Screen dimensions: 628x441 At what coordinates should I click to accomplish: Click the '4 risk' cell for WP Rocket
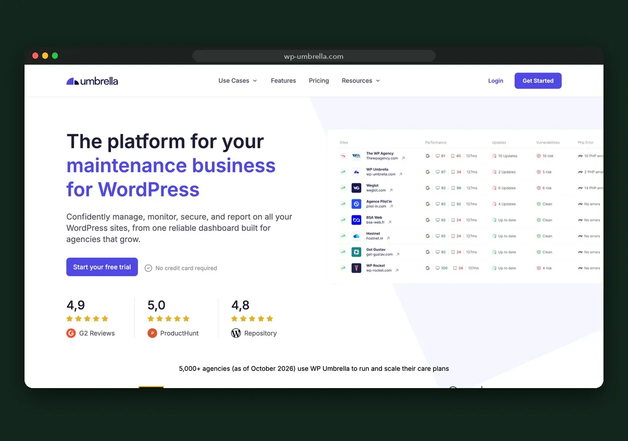tap(544, 268)
